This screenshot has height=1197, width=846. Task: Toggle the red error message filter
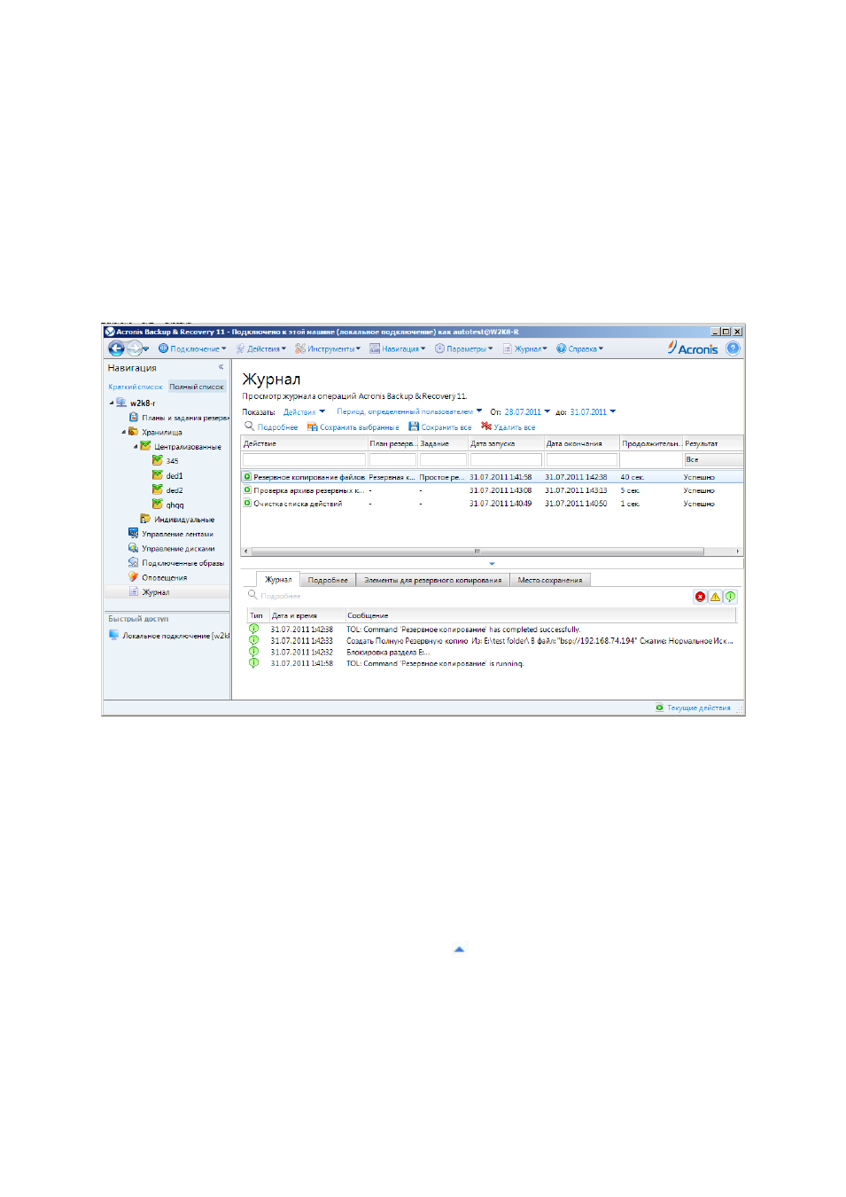point(700,597)
